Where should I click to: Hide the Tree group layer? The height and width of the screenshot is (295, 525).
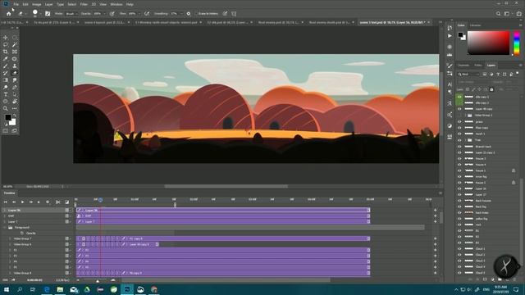click(x=459, y=140)
